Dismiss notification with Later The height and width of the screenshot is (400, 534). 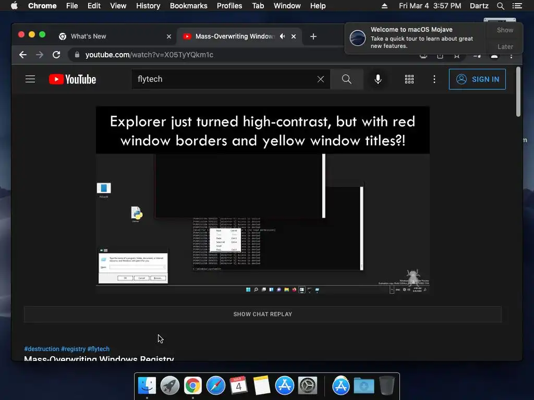tap(505, 46)
